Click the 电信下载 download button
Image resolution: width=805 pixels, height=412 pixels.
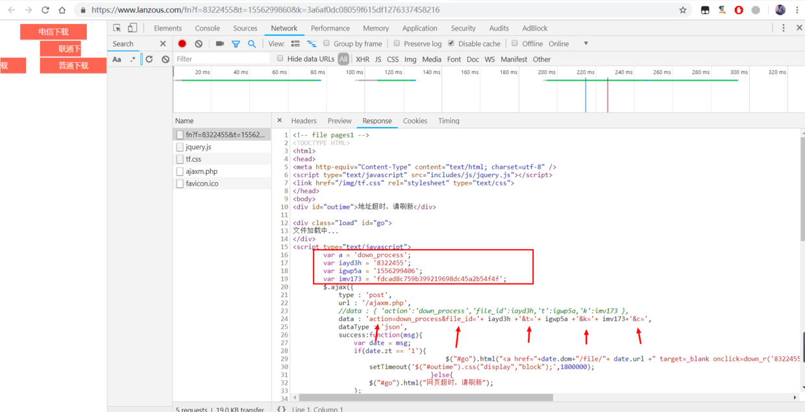[53, 32]
